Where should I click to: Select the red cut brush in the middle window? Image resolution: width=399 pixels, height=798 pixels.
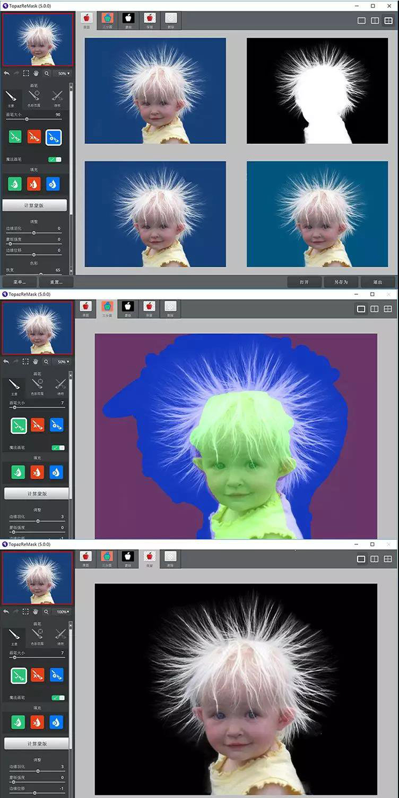37,425
